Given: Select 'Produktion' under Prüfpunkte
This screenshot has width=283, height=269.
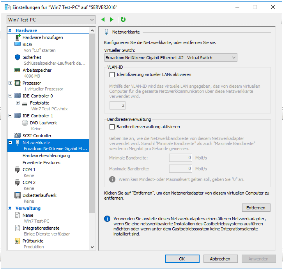Looking at the screenshot, I should click(34, 247).
